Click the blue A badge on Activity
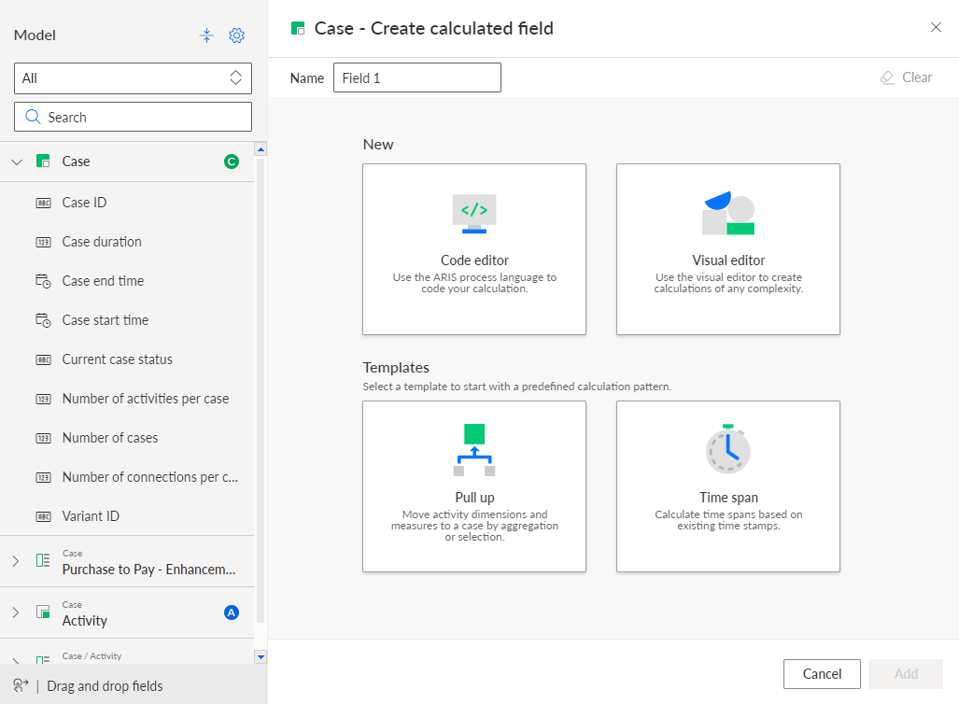The image size is (959, 704). (x=232, y=612)
